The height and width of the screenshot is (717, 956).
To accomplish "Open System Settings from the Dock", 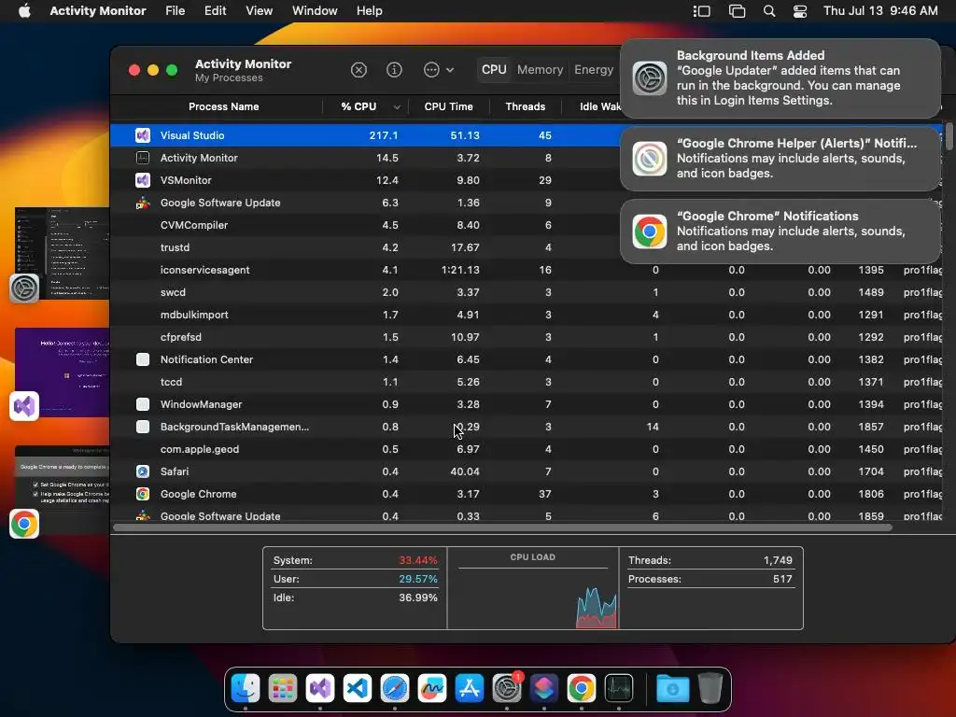I will point(507,688).
